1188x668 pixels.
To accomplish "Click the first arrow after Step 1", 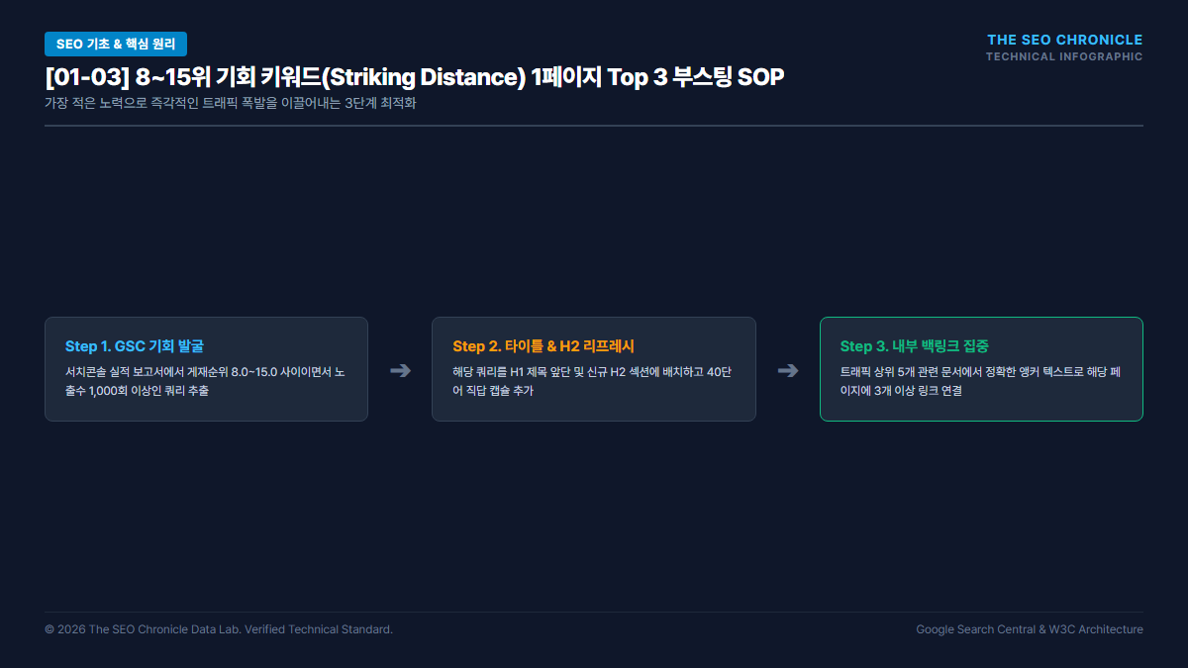I will pyautogui.click(x=400, y=370).
